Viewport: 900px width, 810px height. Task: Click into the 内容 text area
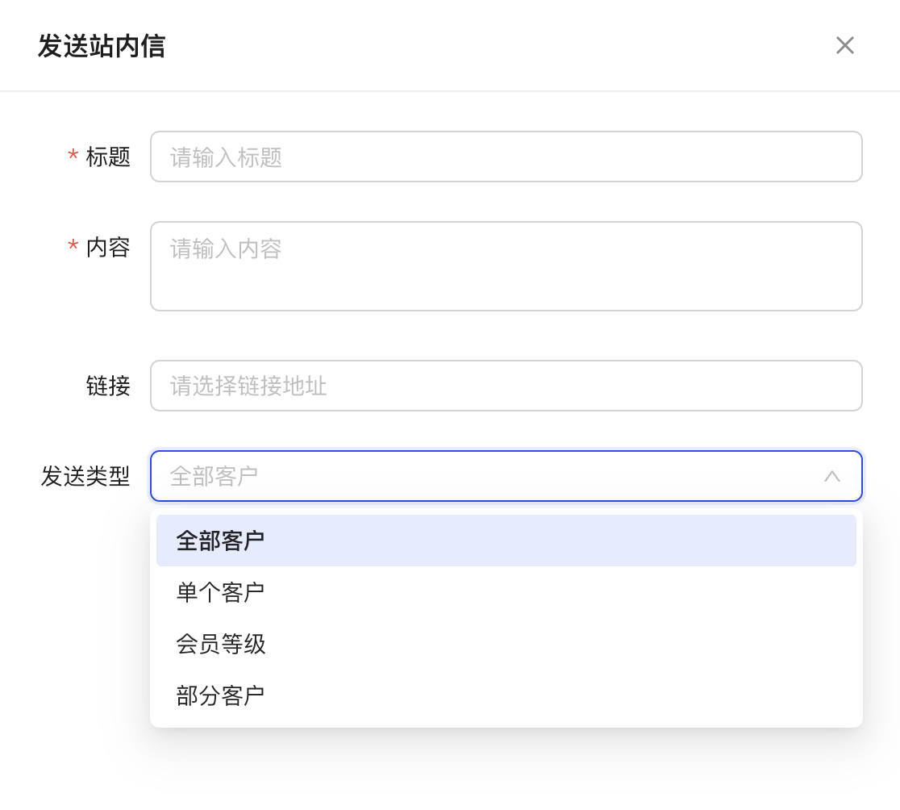[x=506, y=274]
